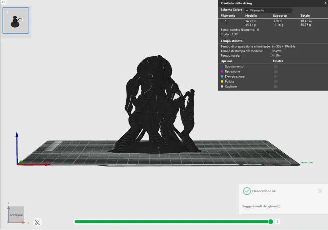This screenshot has height=230, width=328.
Task: Click the white Cuciture color swatch
Action: pyautogui.click(x=222, y=86)
